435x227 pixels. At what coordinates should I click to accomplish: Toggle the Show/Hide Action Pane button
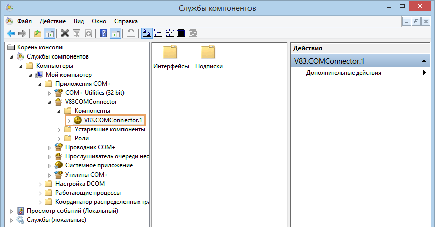pos(115,33)
